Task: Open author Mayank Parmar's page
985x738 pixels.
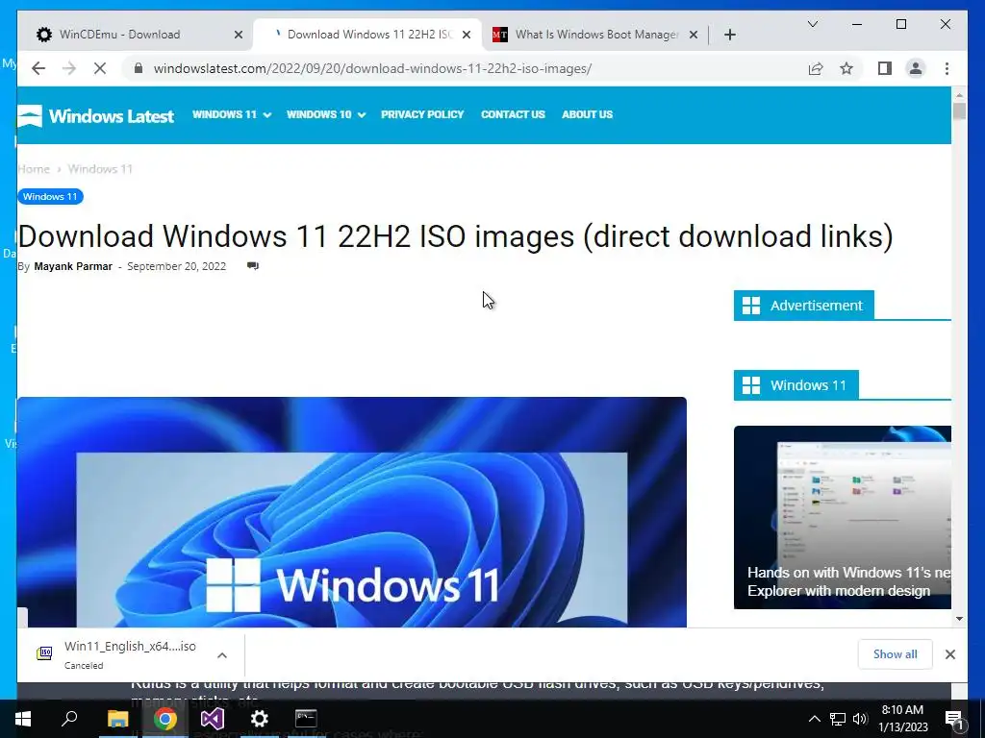Action: [x=73, y=266]
